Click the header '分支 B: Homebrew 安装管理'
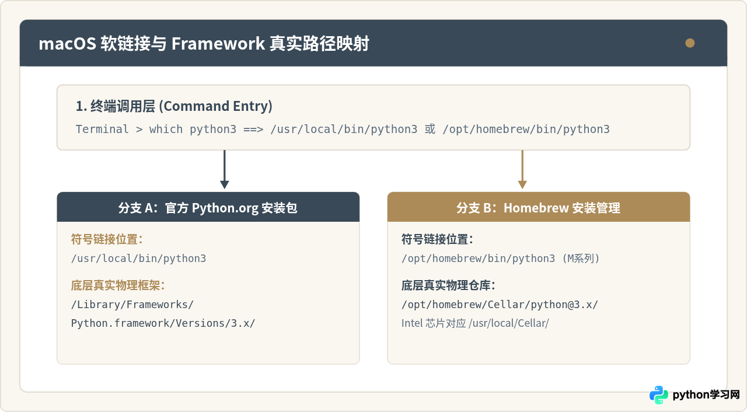Image resolution: width=747 pixels, height=412 pixels. point(538,207)
